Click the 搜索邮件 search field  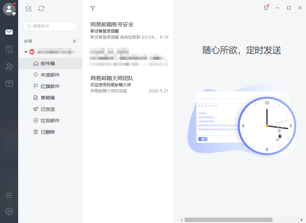pyautogui.click(x=50, y=26)
